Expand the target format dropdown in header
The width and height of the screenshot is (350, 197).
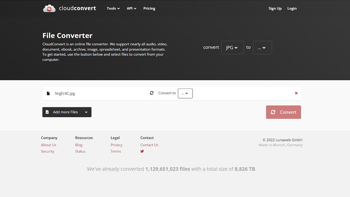(262, 47)
